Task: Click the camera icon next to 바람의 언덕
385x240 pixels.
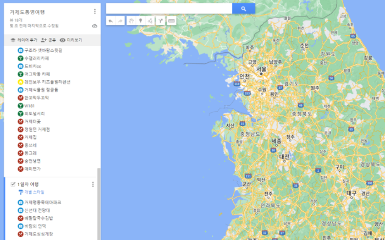Action: tap(21, 226)
